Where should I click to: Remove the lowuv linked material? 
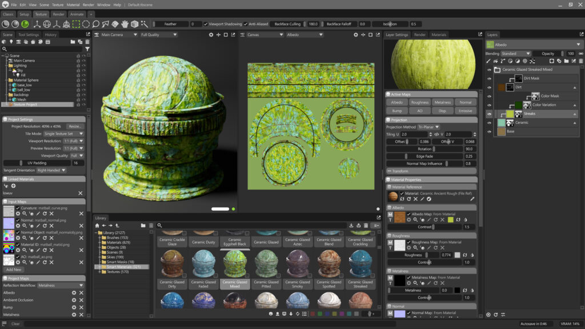click(x=81, y=193)
